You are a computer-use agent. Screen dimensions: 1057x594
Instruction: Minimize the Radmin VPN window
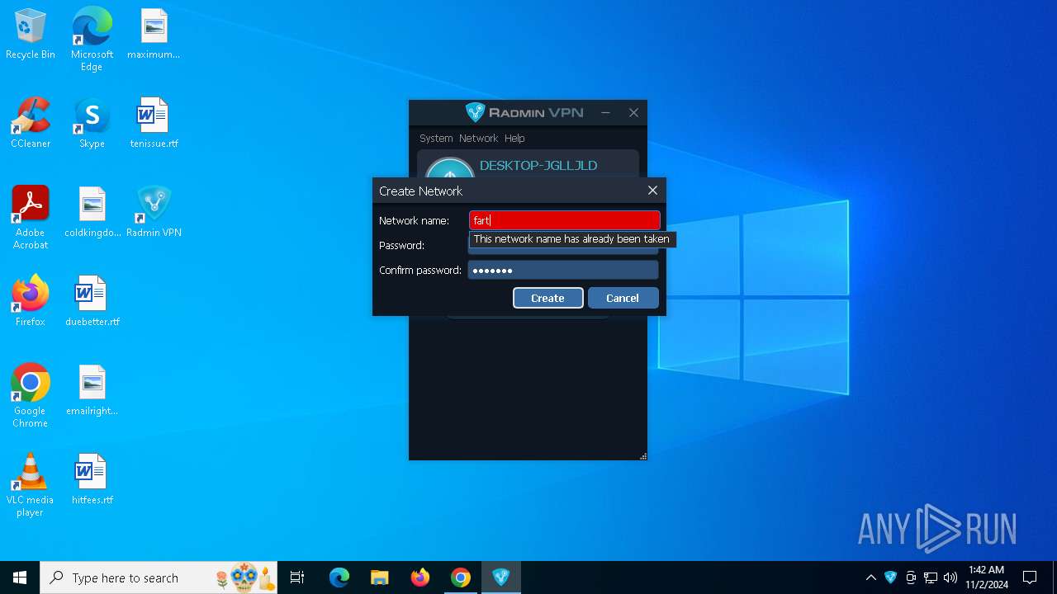coord(605,112)
